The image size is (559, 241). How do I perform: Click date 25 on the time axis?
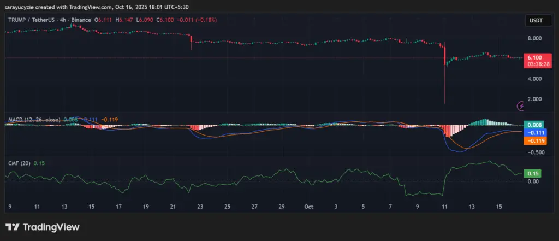[x=228, y=207]
